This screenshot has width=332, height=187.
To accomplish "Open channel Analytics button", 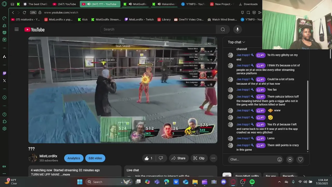I will pos(74,158).
